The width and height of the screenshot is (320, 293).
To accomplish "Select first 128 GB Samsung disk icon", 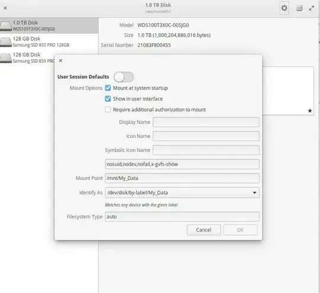I will [x=5, y=42].
